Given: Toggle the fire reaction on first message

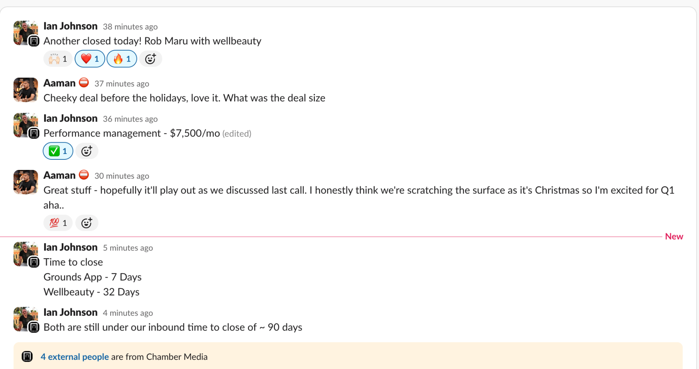Looking at the screenshot, I should (x=122, y=59).
